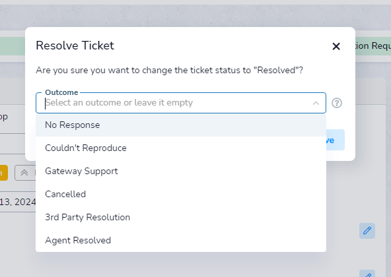The image size is (391, 277).
Task: Click the pencil icon at the bottom edge
Action: point(367,274)
